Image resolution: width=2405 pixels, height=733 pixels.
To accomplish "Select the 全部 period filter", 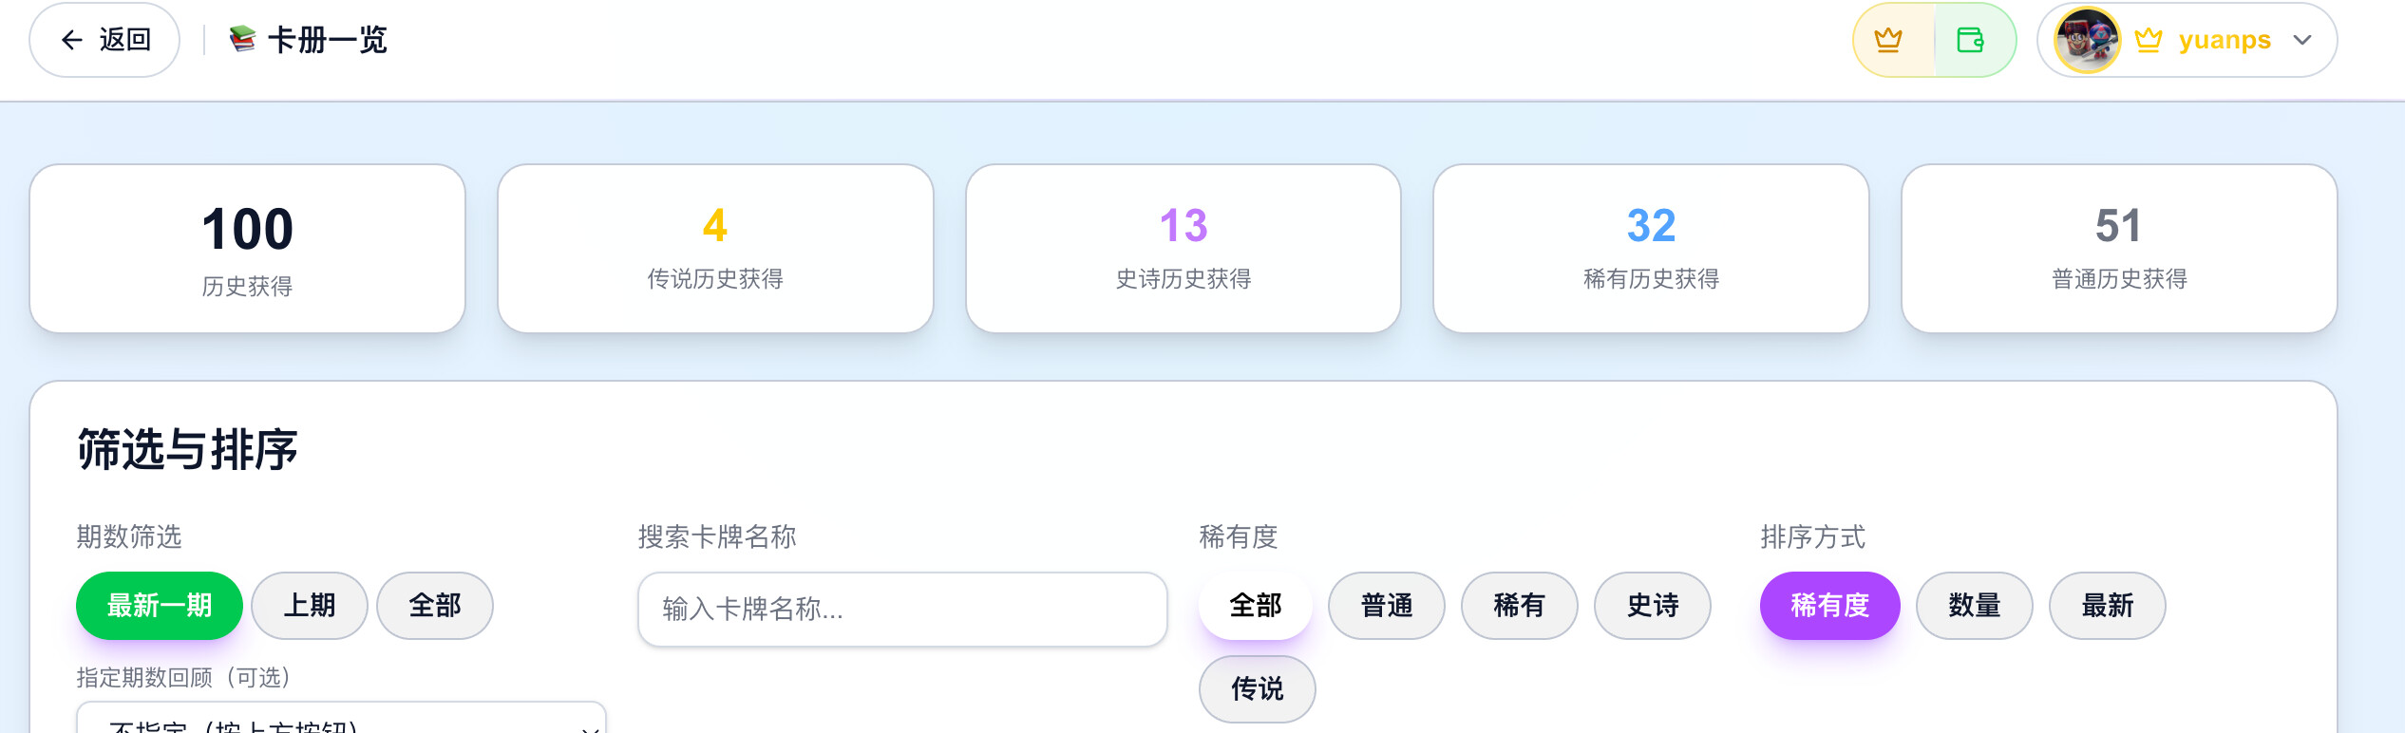I will click(x=435, y=606).
